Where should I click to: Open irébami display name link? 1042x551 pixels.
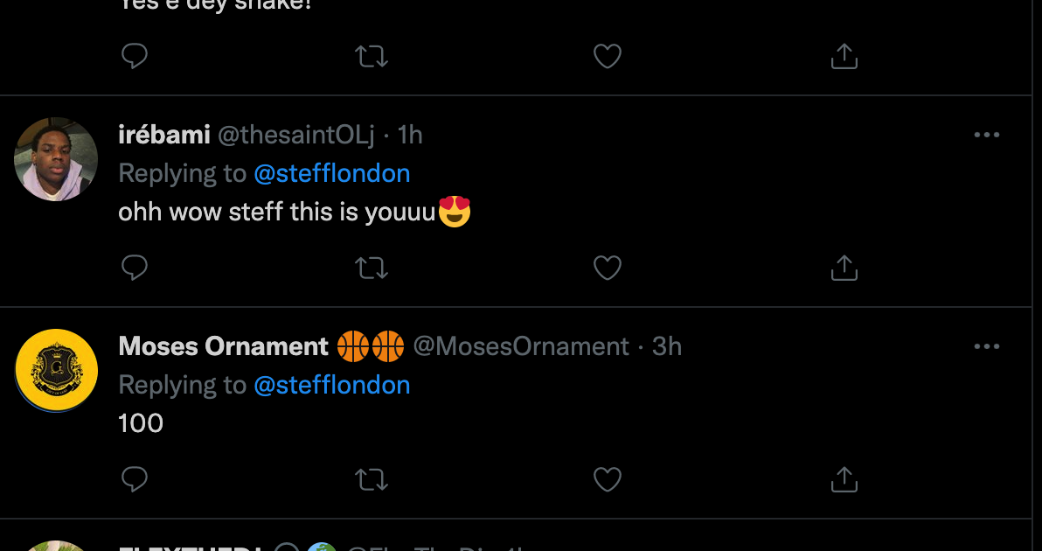pos(164,135)
